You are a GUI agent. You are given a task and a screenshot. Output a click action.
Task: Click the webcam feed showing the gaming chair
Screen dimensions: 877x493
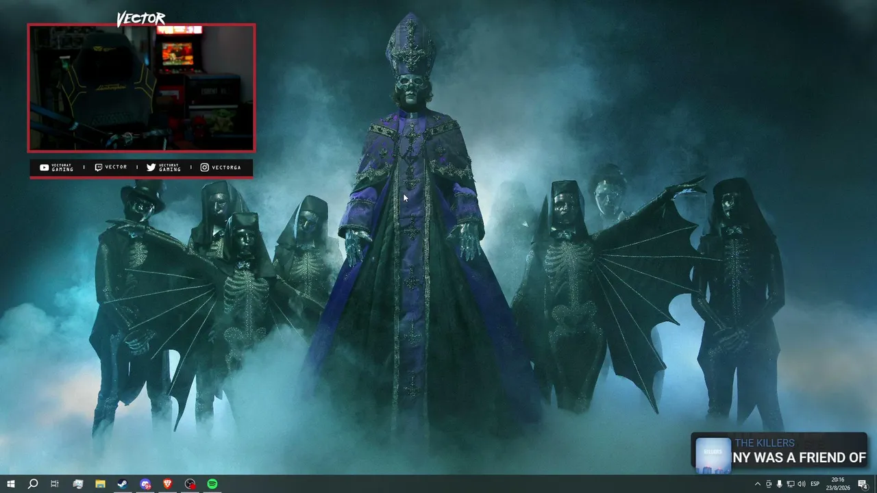(x=141, y=88)
